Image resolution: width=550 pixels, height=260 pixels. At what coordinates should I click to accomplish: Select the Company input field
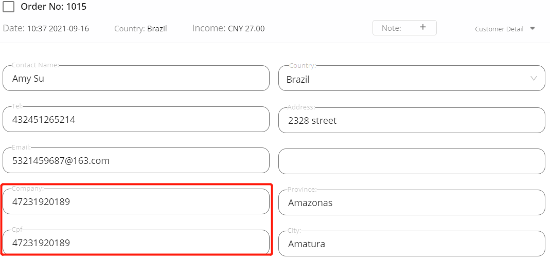136,201
